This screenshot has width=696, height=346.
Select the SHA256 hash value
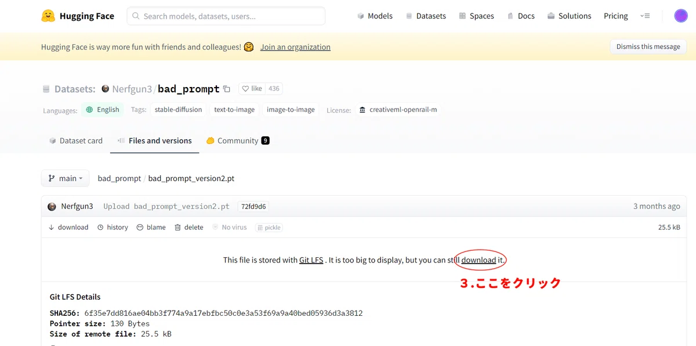click(223, 313)
